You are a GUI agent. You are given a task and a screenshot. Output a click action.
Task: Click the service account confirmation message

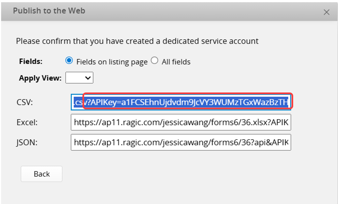point(137,41)
